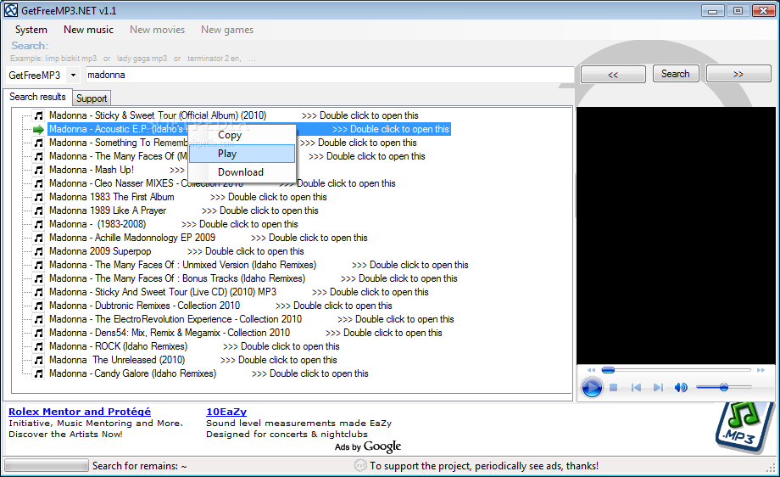Screen dimensions: 780x477
Task: Minimize the GetFreeMP3.NET window
Action: (x=712, y=11)
